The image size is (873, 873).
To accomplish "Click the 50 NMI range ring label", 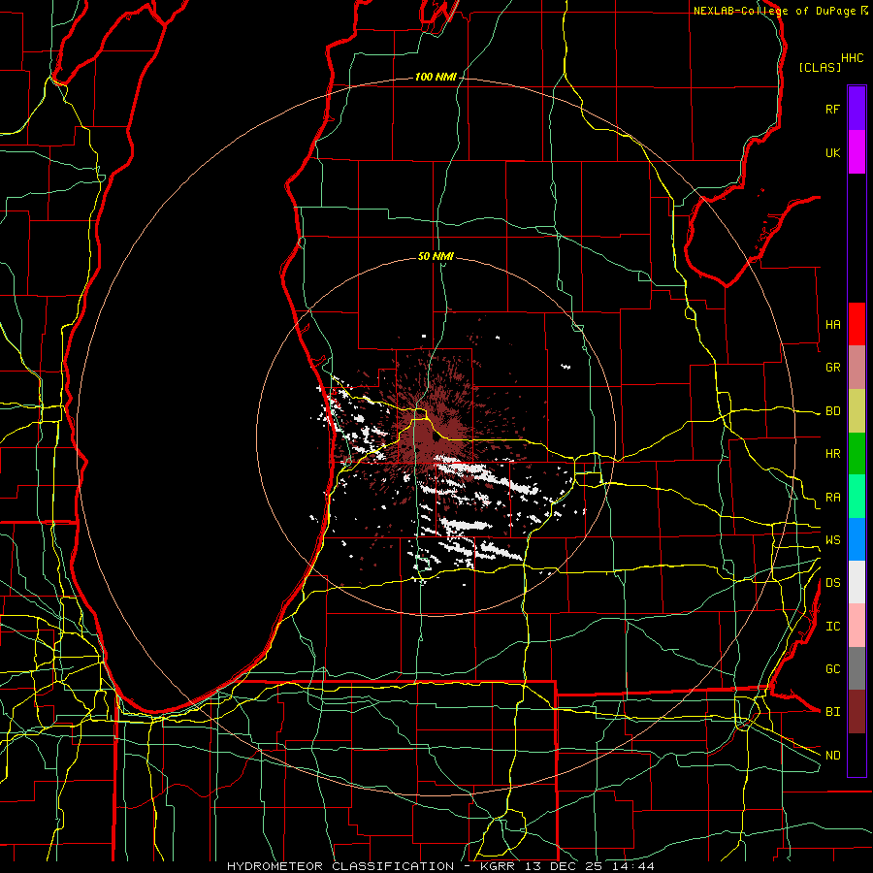I will (436, 256).
